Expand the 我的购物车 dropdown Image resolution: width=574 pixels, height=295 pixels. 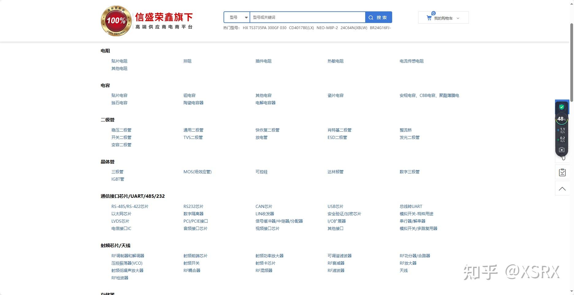pos(443,18)
